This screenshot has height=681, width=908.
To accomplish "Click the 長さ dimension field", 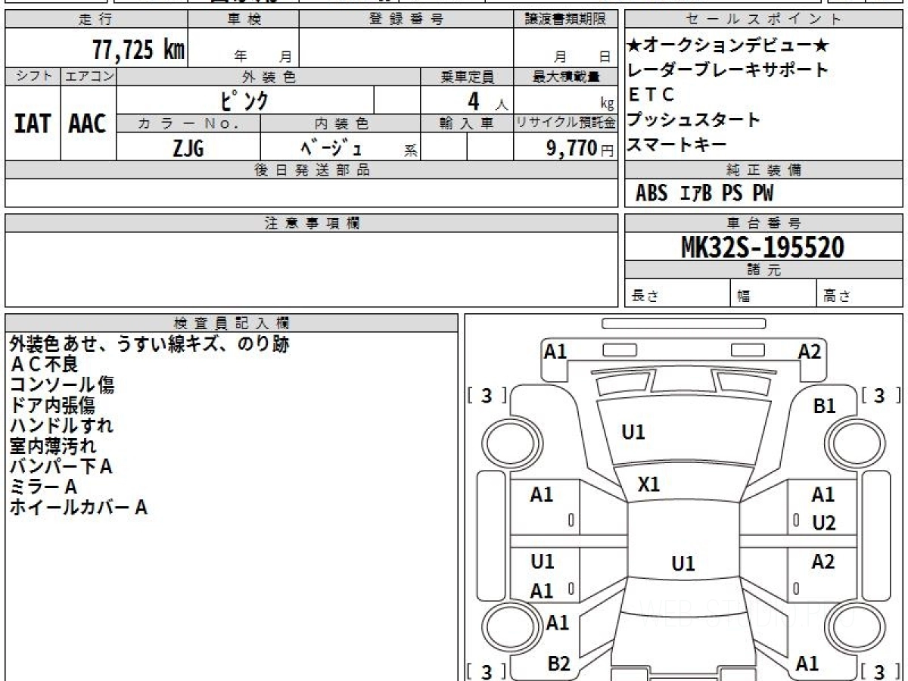I will [x=677, y=294].
